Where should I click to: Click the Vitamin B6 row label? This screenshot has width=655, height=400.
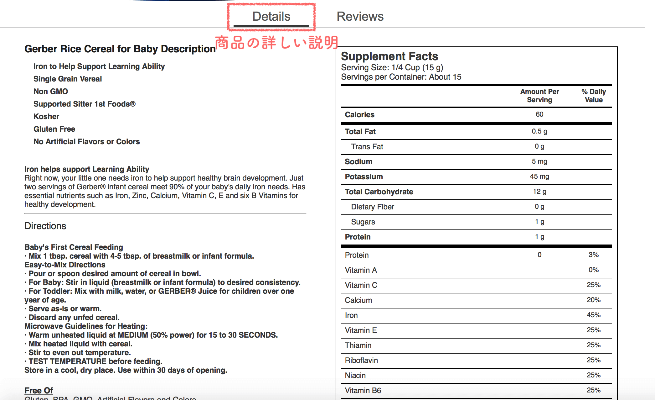pos(363,391)
